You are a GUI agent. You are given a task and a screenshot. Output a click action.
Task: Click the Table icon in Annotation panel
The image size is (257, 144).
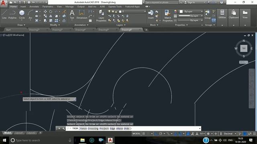90,20
